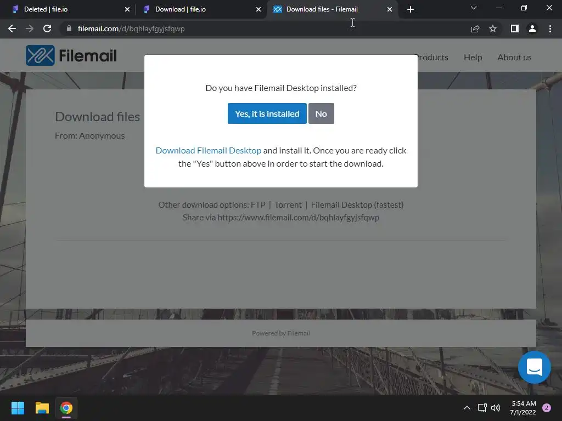This screenshot has width=562, height=421.
Task: Open the notification center badge
Action: click(547, 408)
